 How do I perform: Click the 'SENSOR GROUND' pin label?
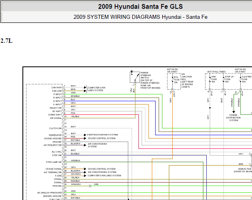pyautogui.click(x=52, y=196)
